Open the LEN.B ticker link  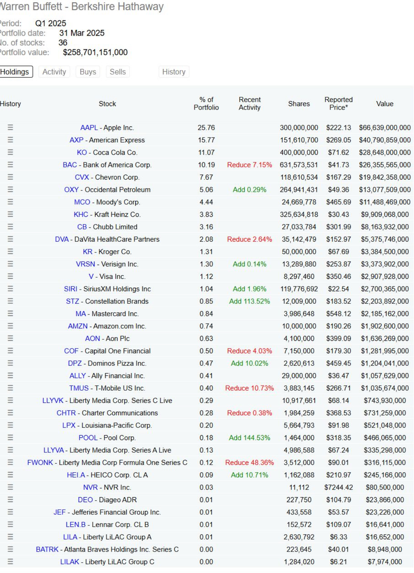click(x=76, y=525)
